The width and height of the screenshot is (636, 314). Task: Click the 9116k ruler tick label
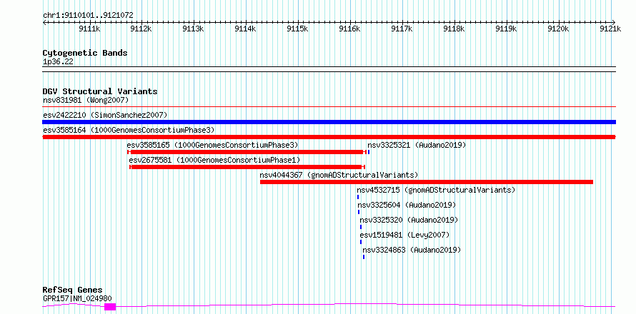tap(350, 29)
